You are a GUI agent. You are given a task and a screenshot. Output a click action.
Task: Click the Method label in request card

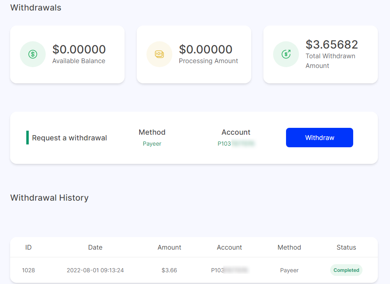point(152,132)
